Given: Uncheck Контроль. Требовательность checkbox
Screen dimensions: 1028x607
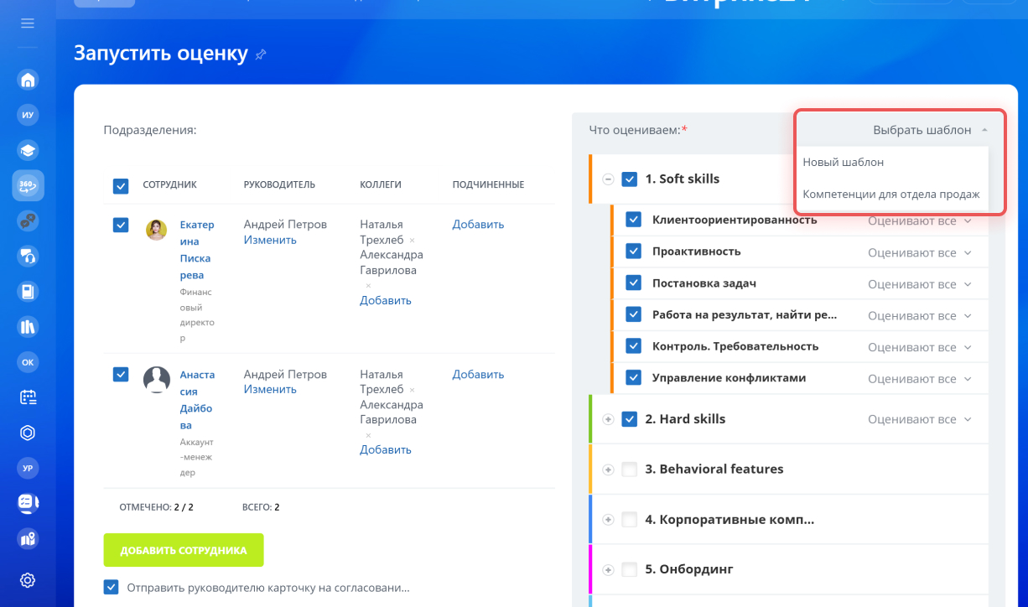Looking at the screenshot, I should coord(634,346).
